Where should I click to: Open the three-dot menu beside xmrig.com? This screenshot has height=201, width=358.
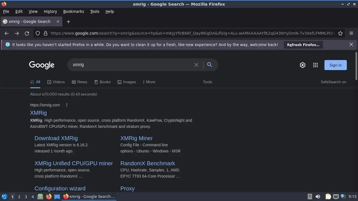pos(67,105)
